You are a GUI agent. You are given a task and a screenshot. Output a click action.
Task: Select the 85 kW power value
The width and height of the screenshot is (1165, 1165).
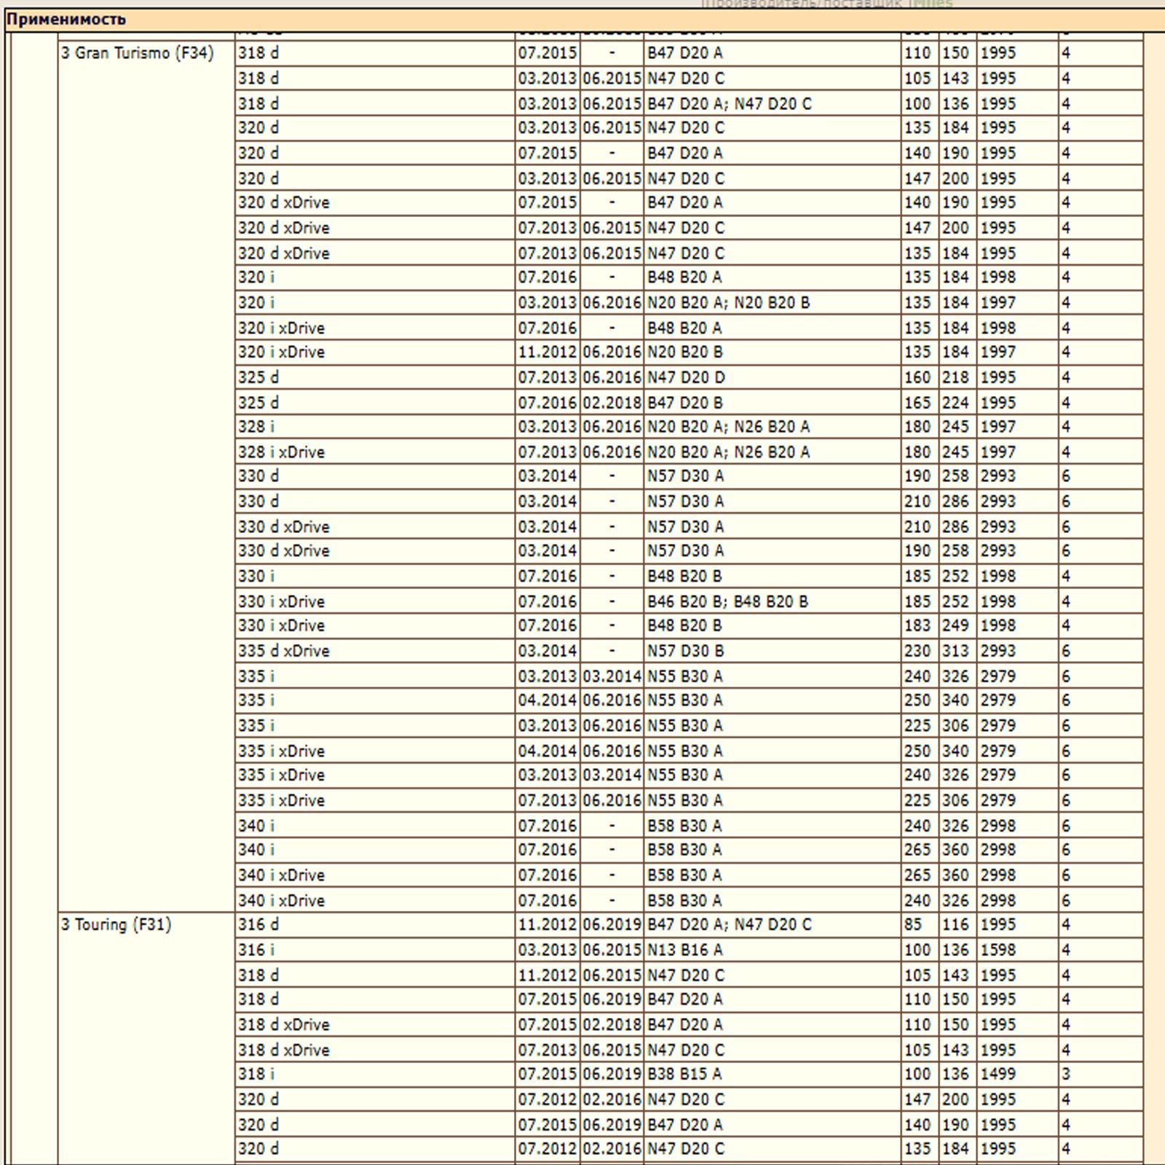pyautogui.click(x=913, y=925)
